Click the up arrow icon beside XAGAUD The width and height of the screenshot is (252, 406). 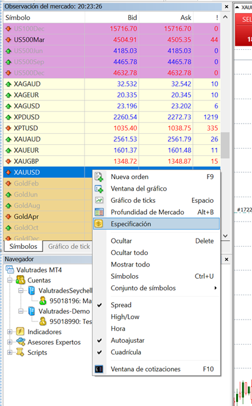(9, 84)
